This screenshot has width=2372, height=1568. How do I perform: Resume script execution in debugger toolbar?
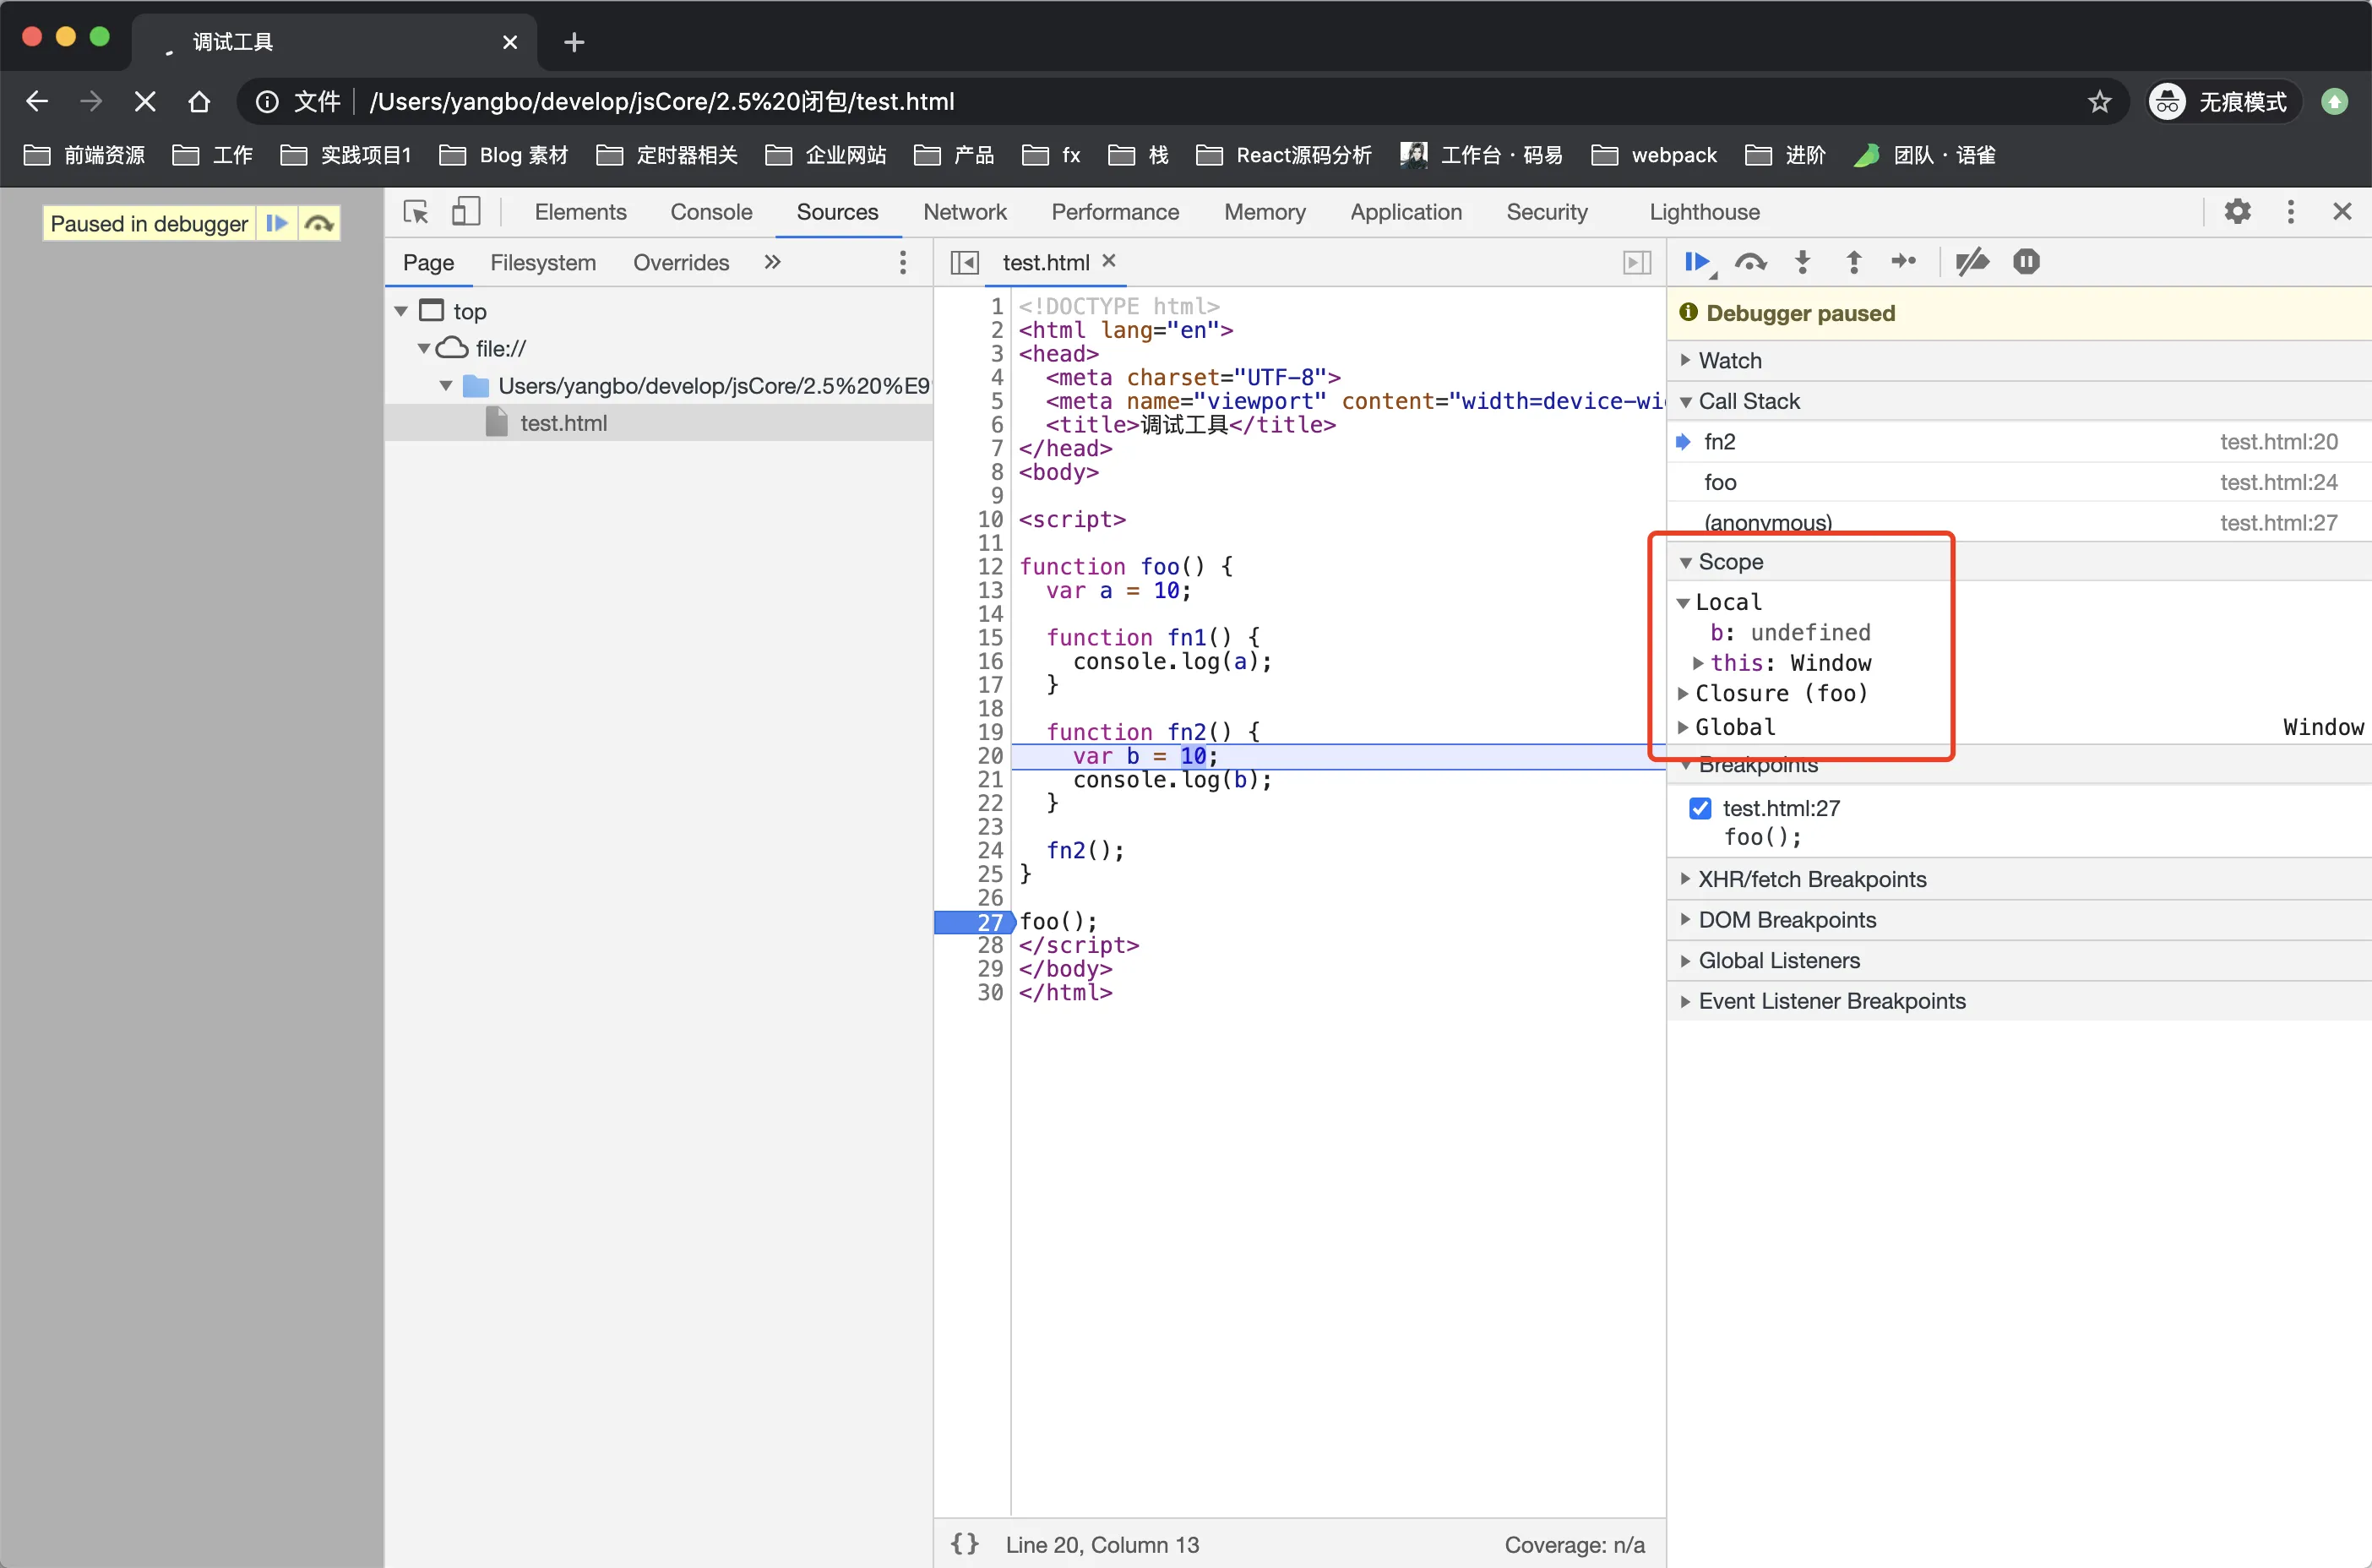(x=1697, y=262)
